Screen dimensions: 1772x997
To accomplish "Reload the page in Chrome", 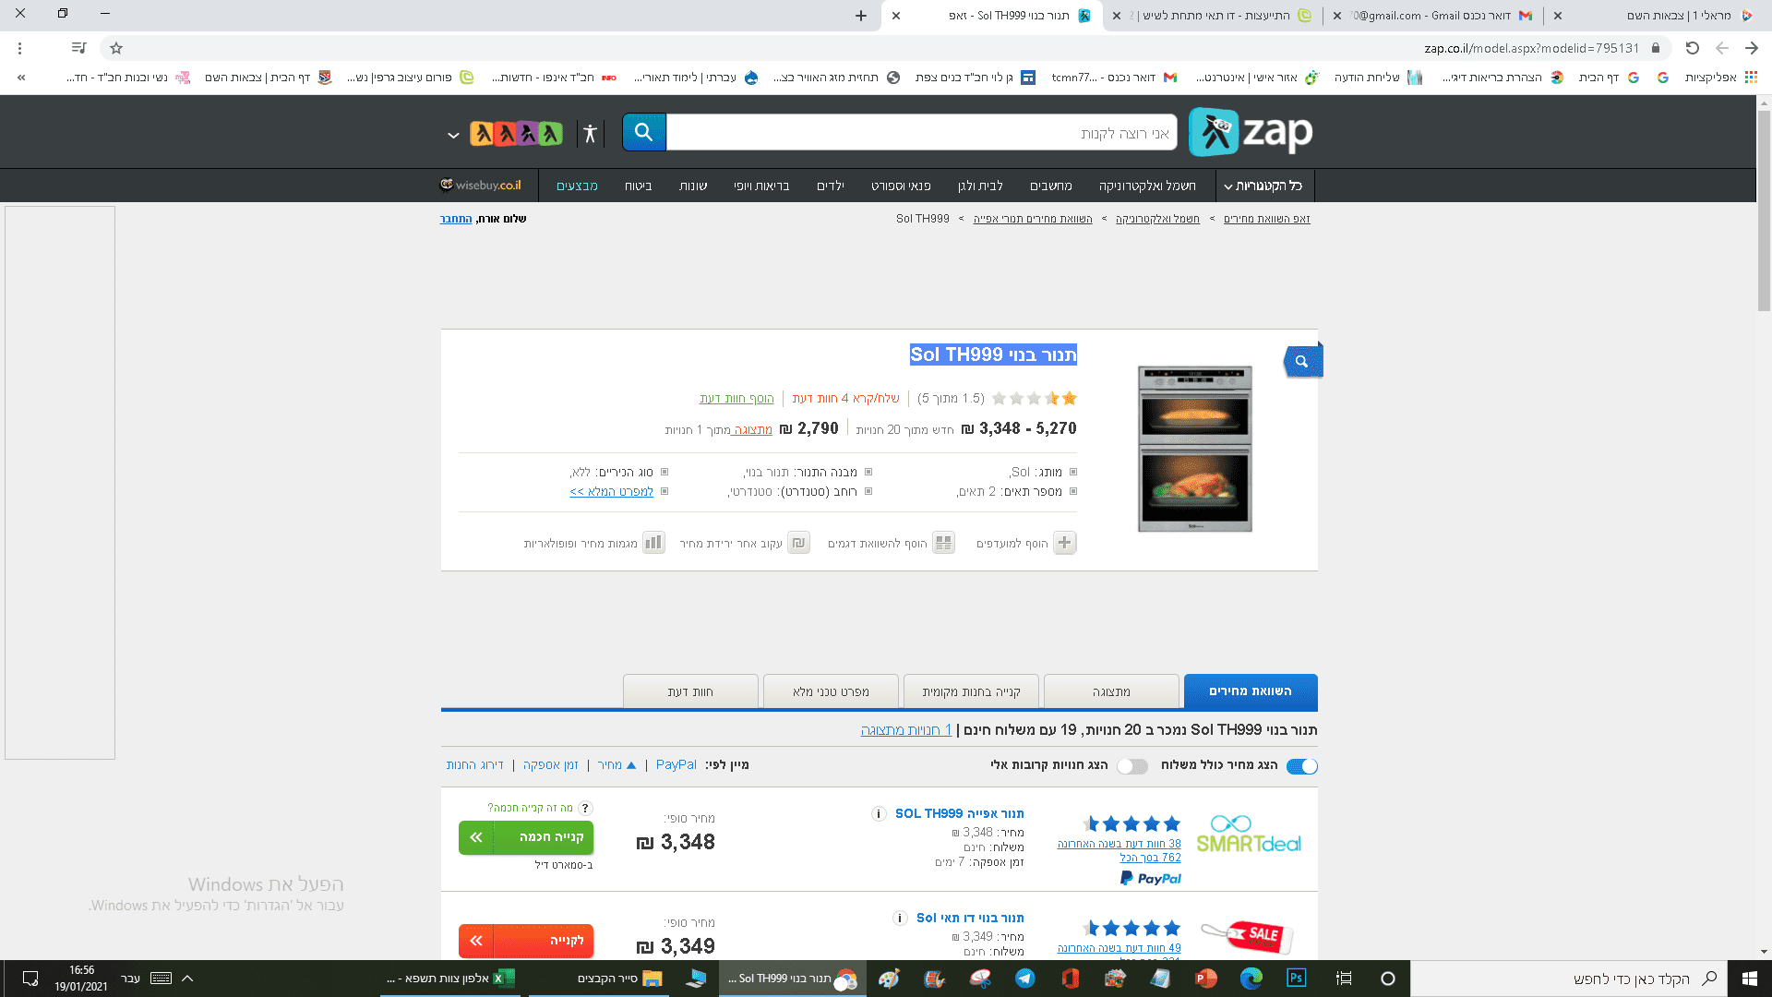I will tap(1693, 48).
